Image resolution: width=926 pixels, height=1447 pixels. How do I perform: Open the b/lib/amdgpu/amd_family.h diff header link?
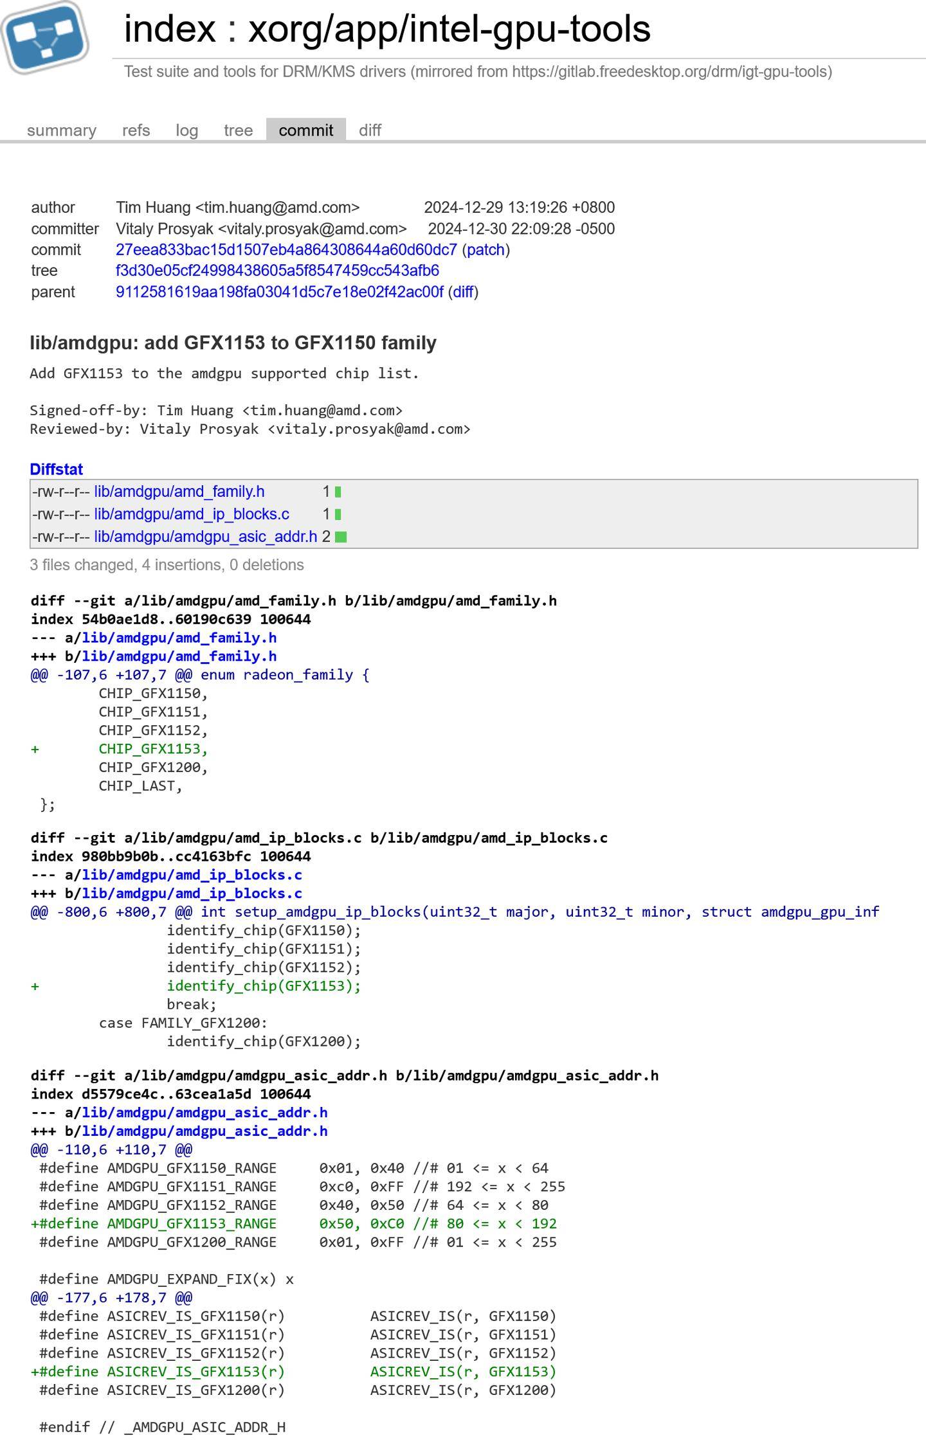[179, 656]
